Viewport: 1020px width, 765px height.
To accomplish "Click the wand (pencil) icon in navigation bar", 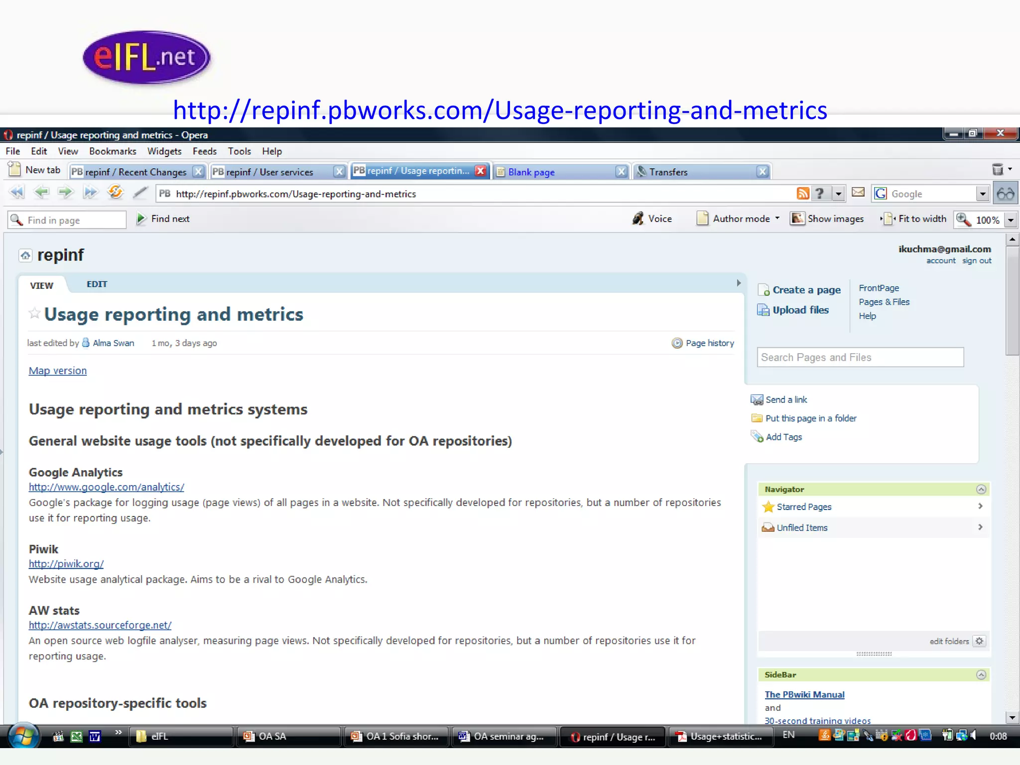I will point(140,192).
